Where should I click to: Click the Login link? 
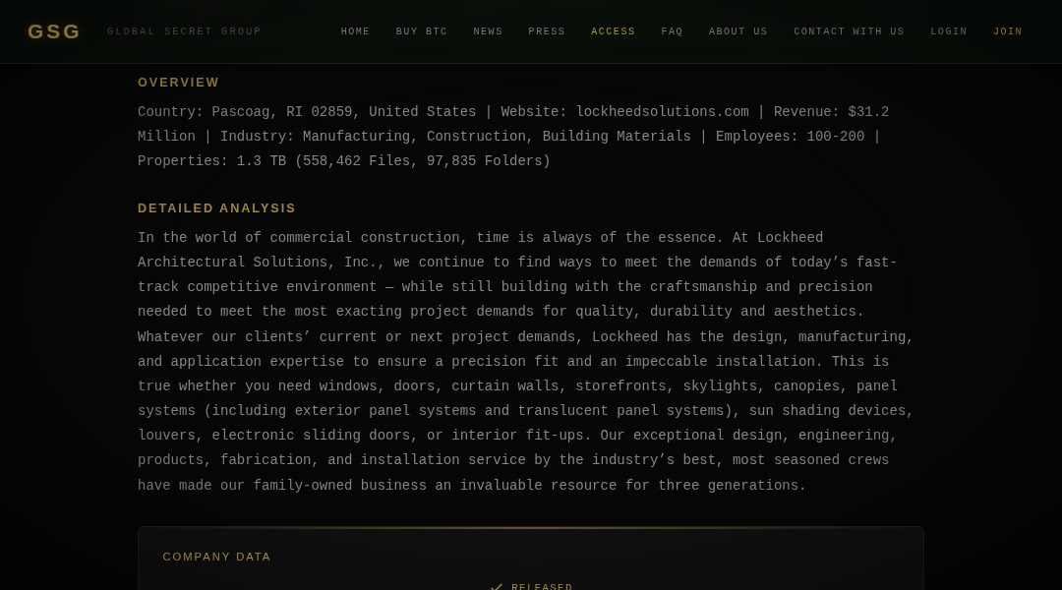949,31
